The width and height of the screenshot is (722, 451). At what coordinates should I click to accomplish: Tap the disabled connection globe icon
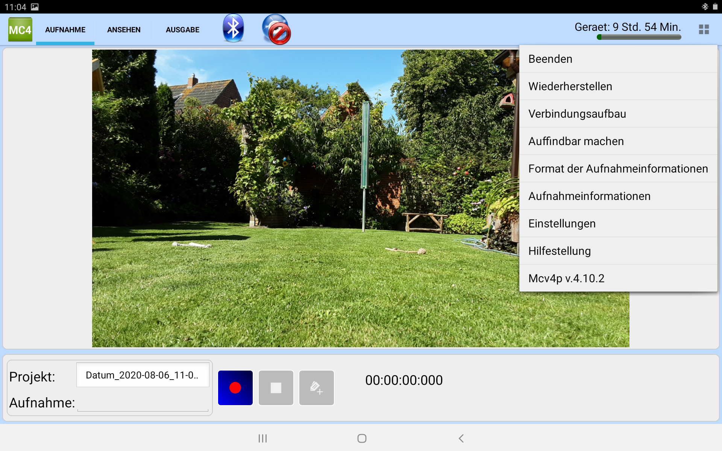[x=276, y=29]
